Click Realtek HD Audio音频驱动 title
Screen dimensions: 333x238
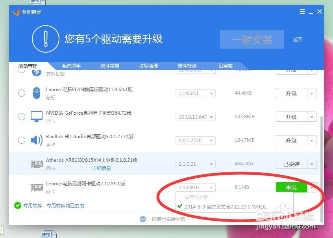point(89,137)
